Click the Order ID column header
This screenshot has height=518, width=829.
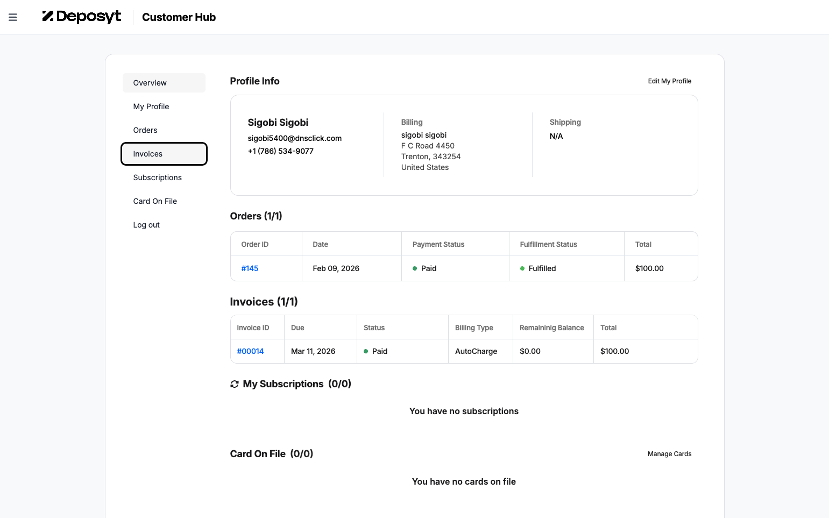point(255,244)
